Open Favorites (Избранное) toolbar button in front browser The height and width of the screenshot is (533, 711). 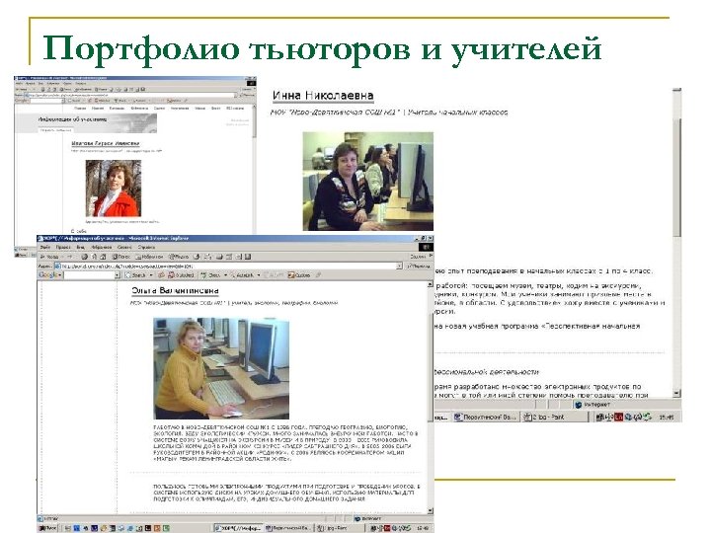(150, 257)
